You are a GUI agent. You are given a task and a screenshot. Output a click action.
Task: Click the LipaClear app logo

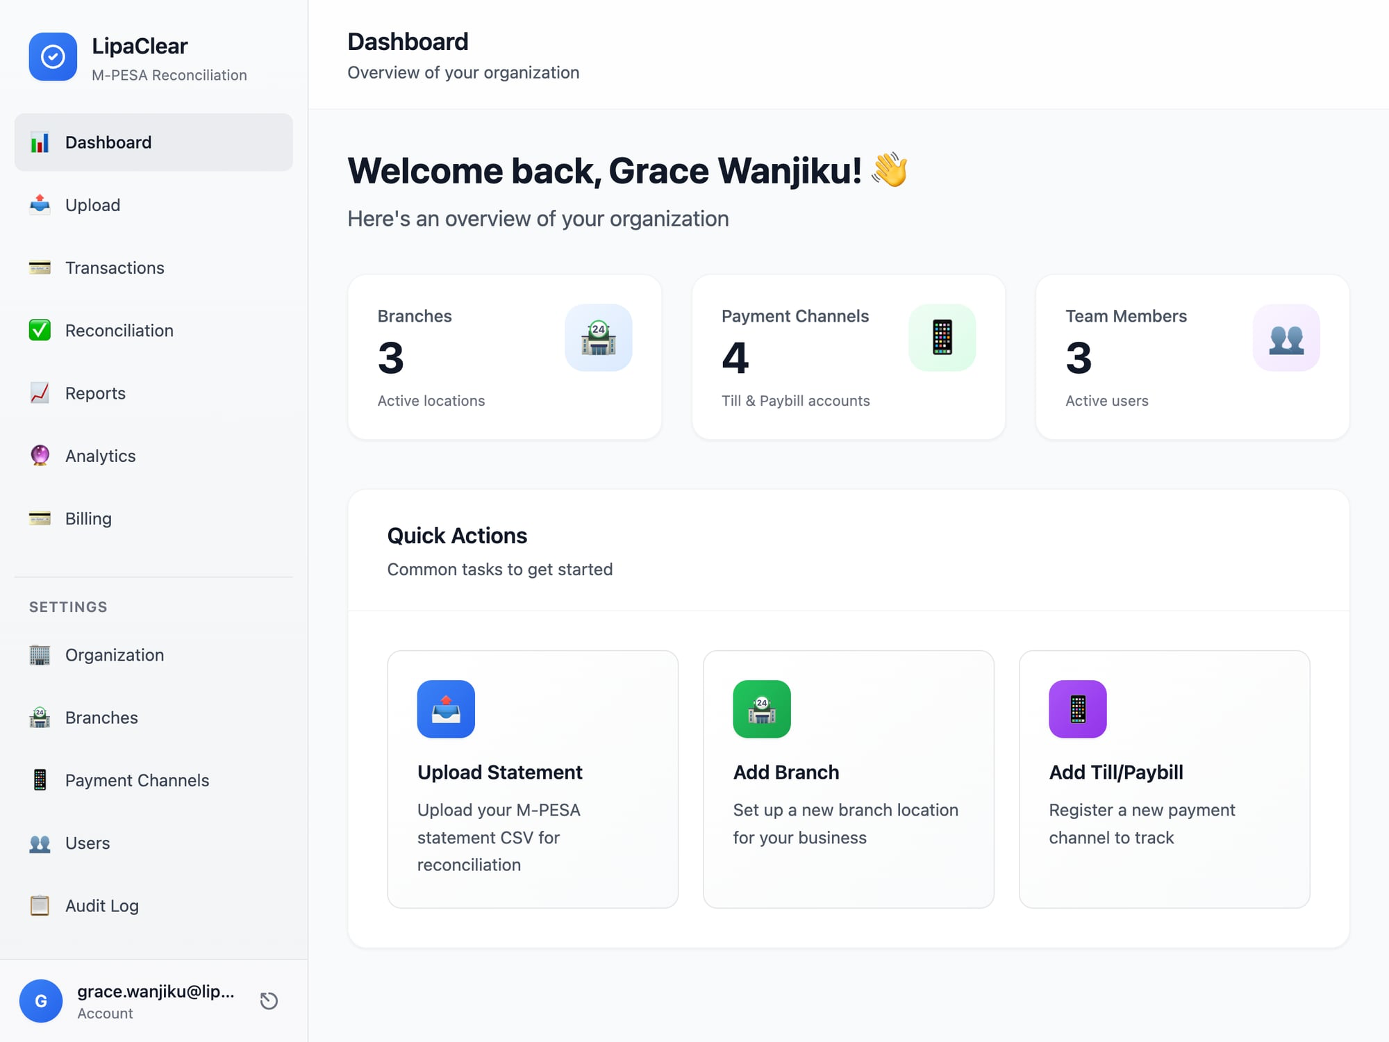53,56
